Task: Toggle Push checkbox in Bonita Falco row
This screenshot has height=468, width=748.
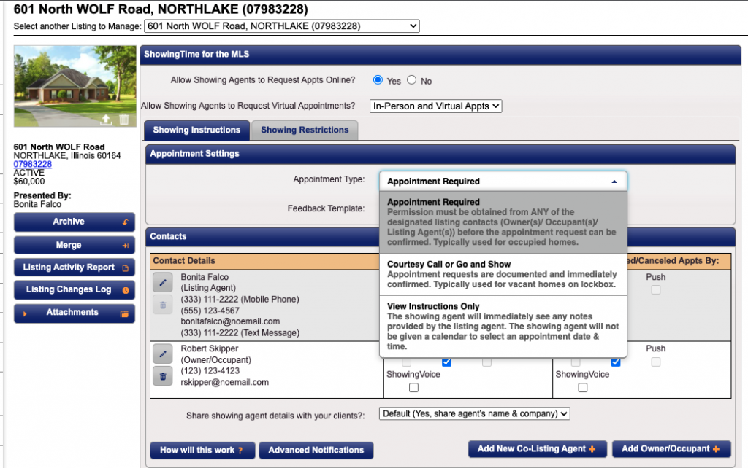Action: pyautogui.click(x=656, y=289)
